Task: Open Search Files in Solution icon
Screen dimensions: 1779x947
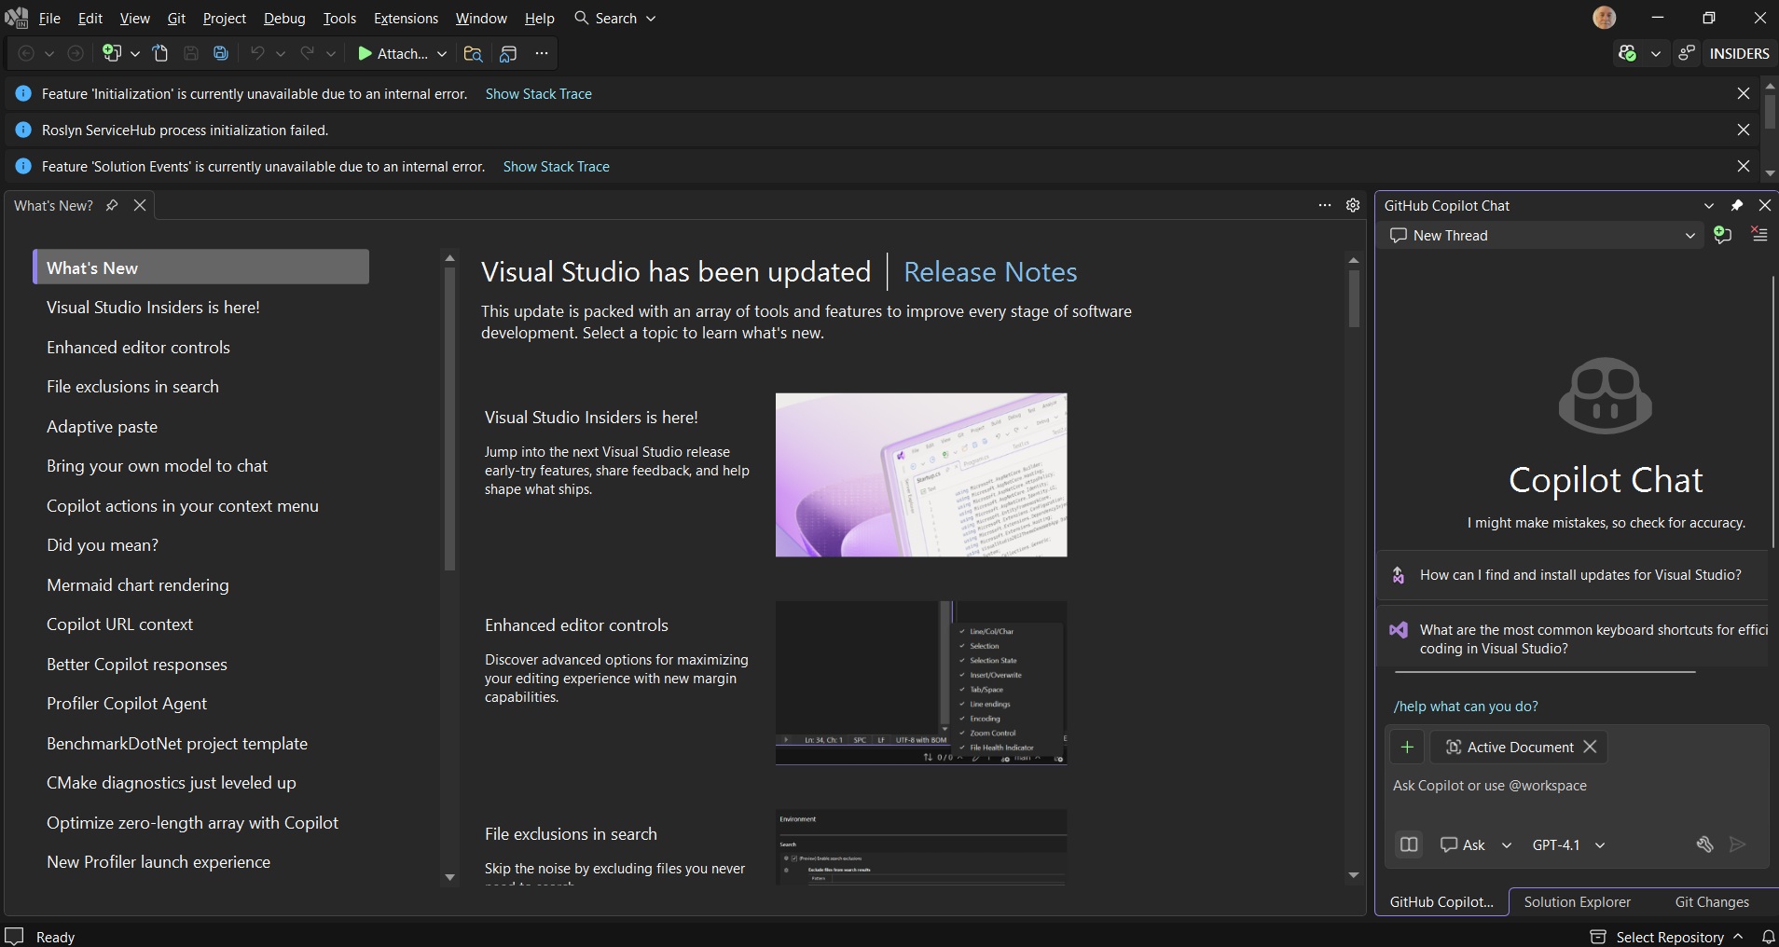Action: pos(474,53)
